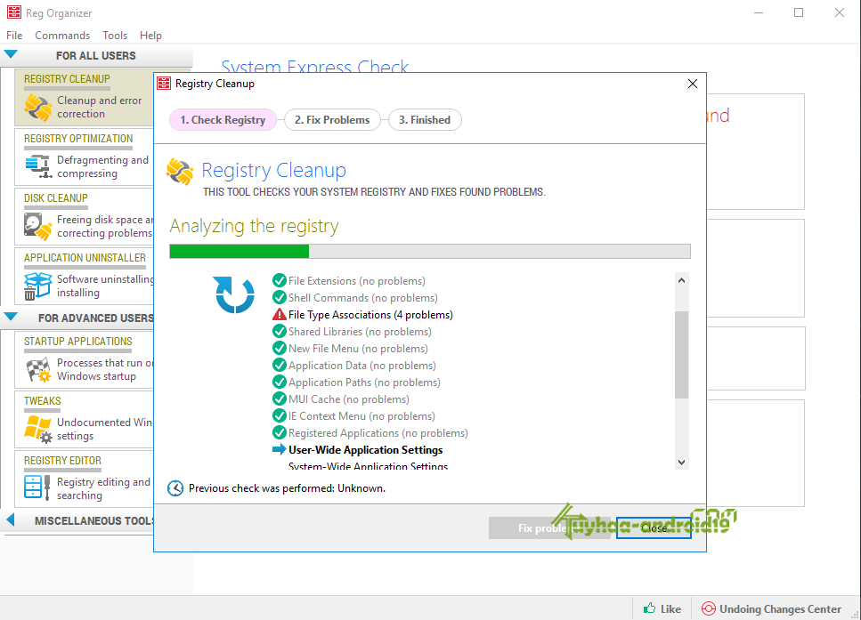The width and height of the screenshot is (861, 620).
Task: Open the Registry Cleanup broom icon in the sidebar
Action: click(38, 107)
